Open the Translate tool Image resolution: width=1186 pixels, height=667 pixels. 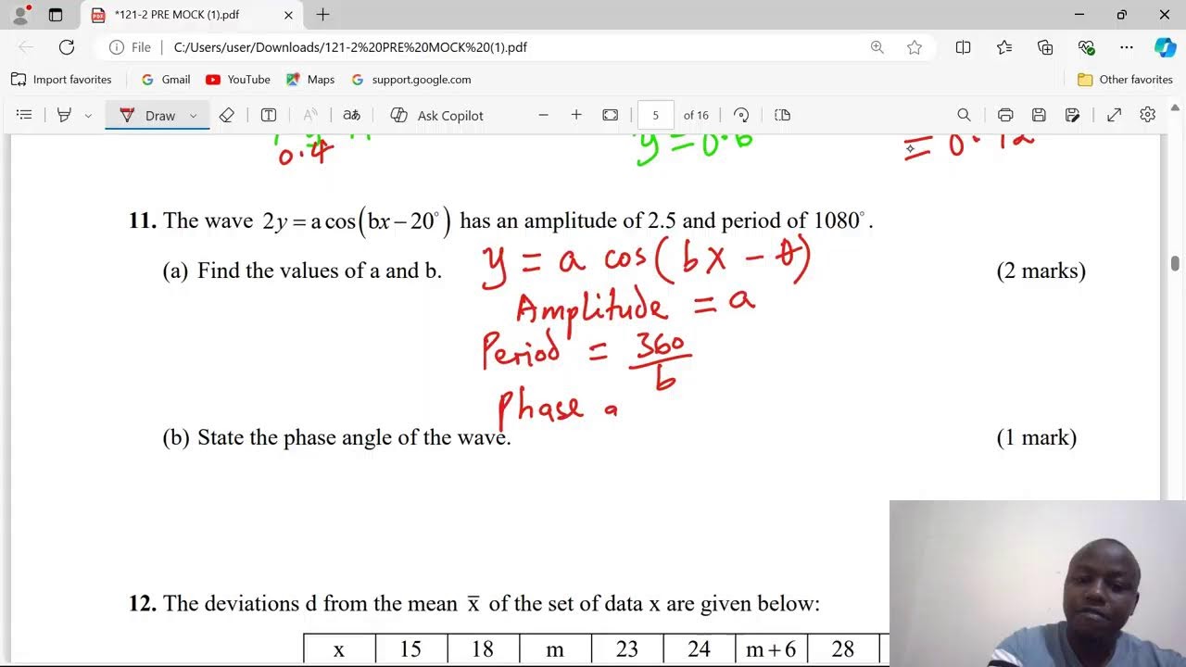pyautogui.click(x=352, y=115)
